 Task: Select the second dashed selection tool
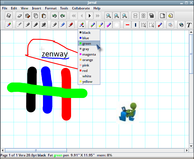[x=152, y=25]
